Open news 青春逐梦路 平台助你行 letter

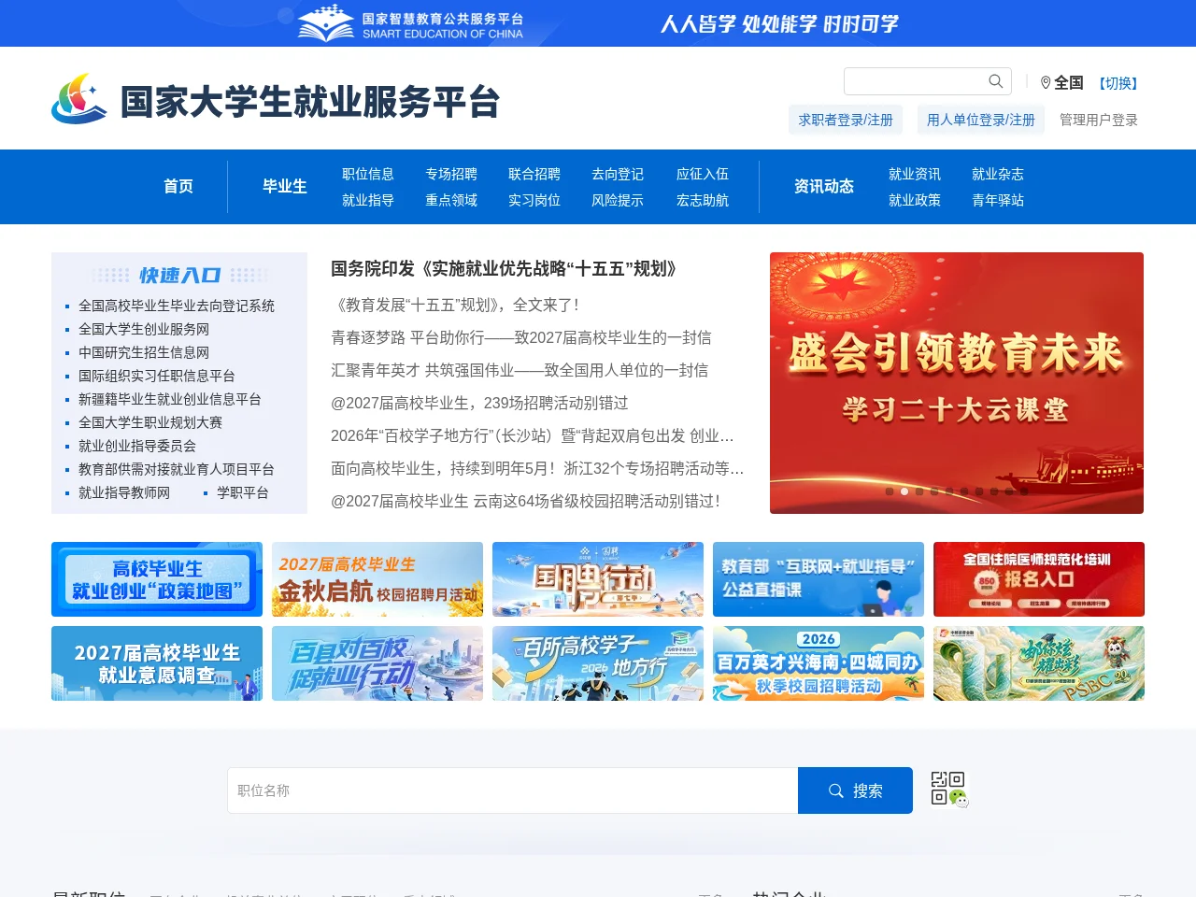coord(521,337)
